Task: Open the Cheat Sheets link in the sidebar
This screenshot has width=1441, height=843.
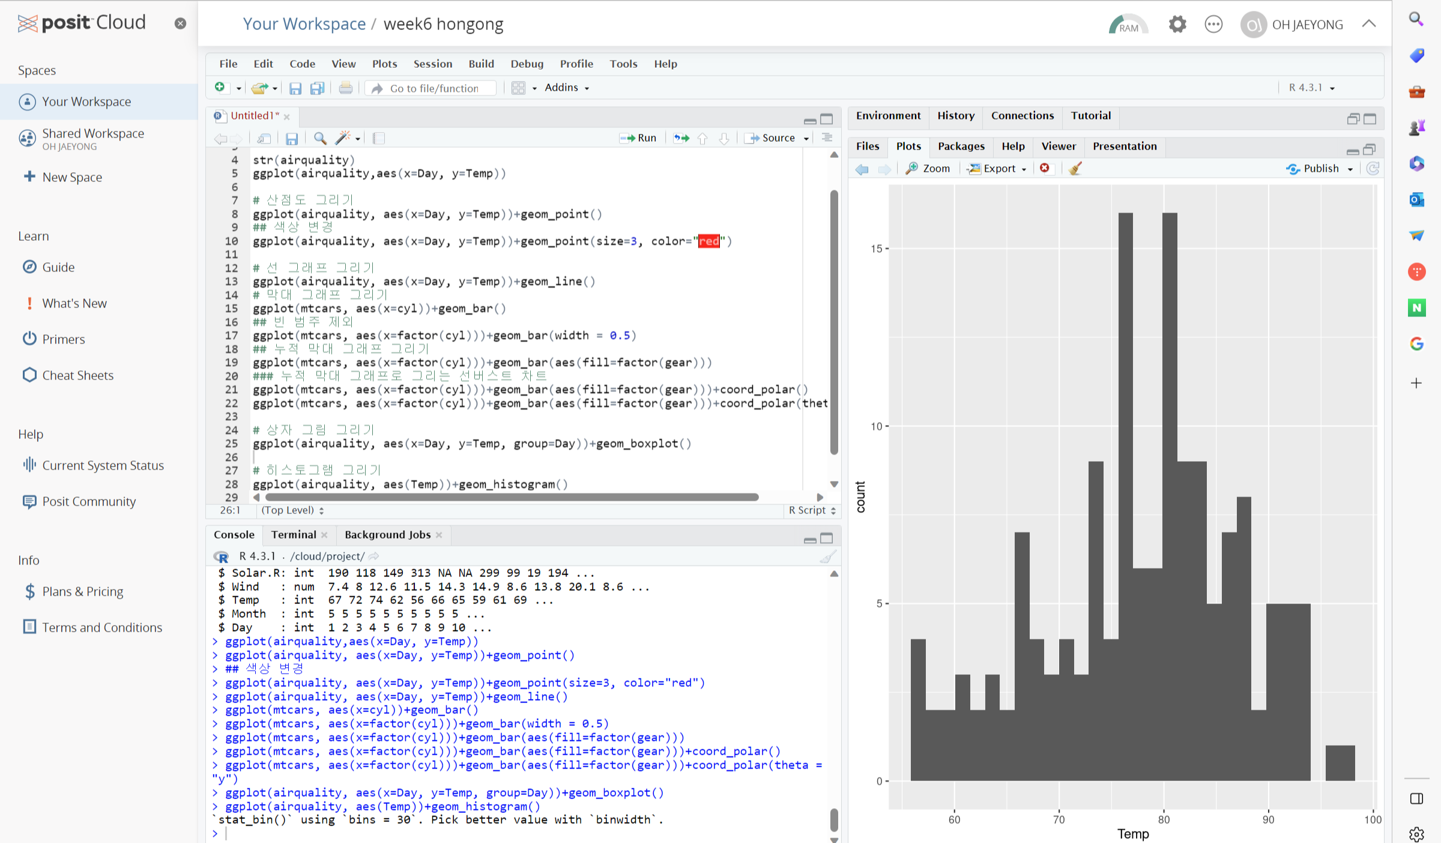Action: click(x=77, y=375)
